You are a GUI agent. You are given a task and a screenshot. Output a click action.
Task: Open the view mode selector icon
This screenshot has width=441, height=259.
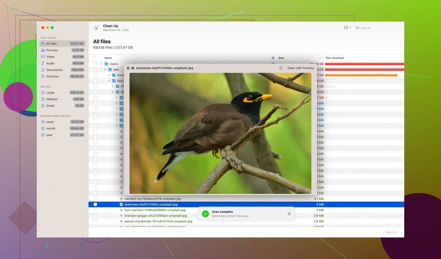(347, 28)
